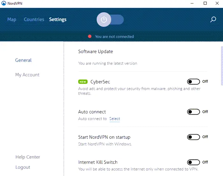Screen dimensions: 223x176
Task: Turn on the Internet Kill Switch toggle
Action: click(x=193, y=162)
